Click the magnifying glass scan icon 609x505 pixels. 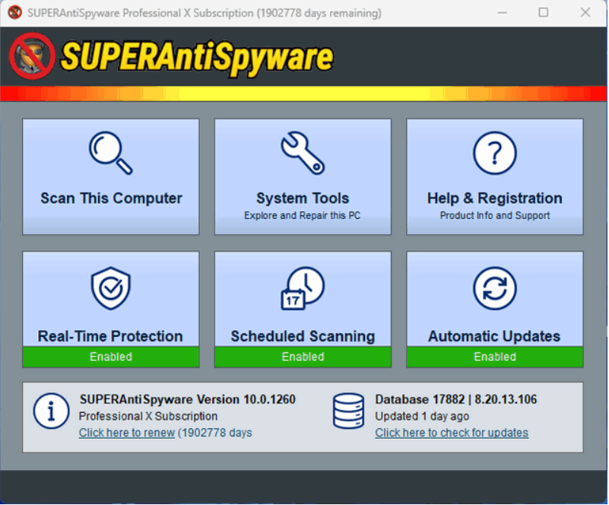pyautogui.click(x=111, y=153)
